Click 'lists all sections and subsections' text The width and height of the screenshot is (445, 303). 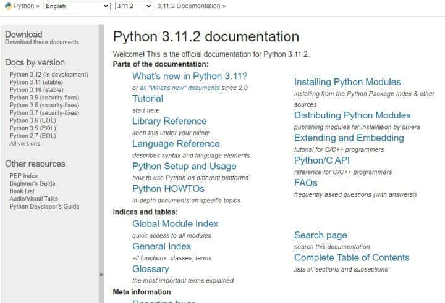(341, 269)
